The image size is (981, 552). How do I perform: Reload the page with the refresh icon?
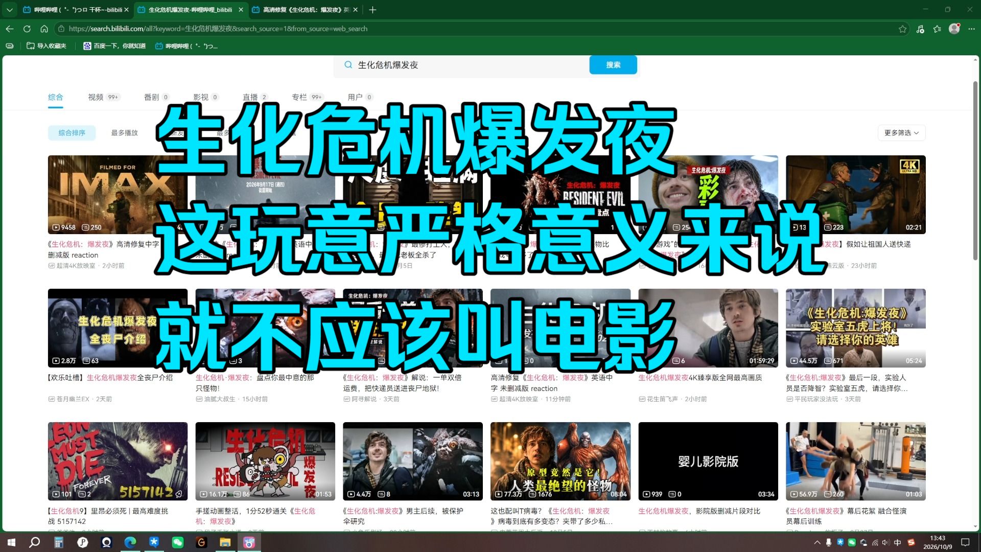pos(27,29)
